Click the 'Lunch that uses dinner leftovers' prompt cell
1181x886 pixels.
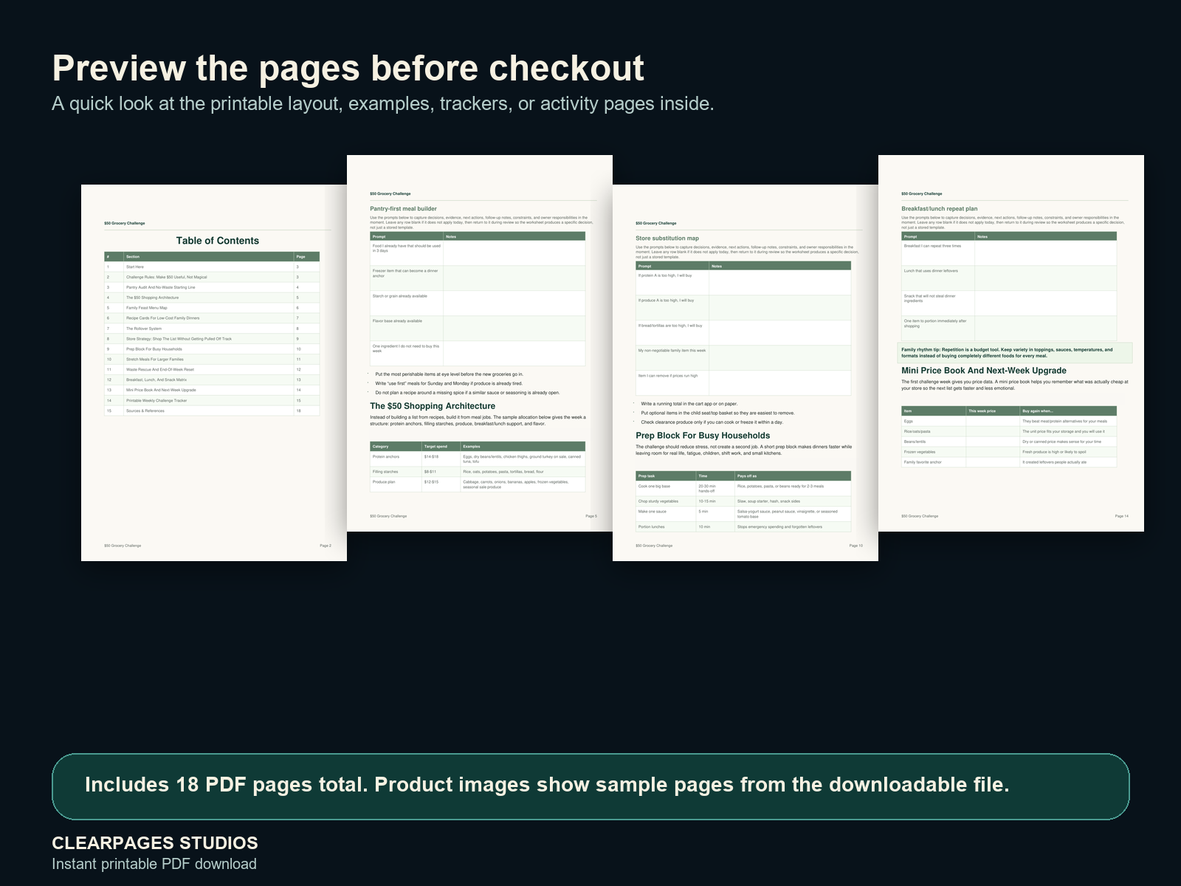point(938,278)
